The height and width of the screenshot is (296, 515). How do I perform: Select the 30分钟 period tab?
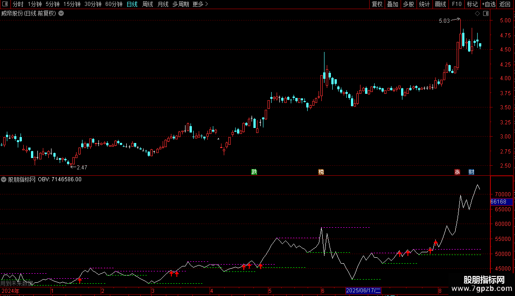pyautogui.click(x=93, y=4)
